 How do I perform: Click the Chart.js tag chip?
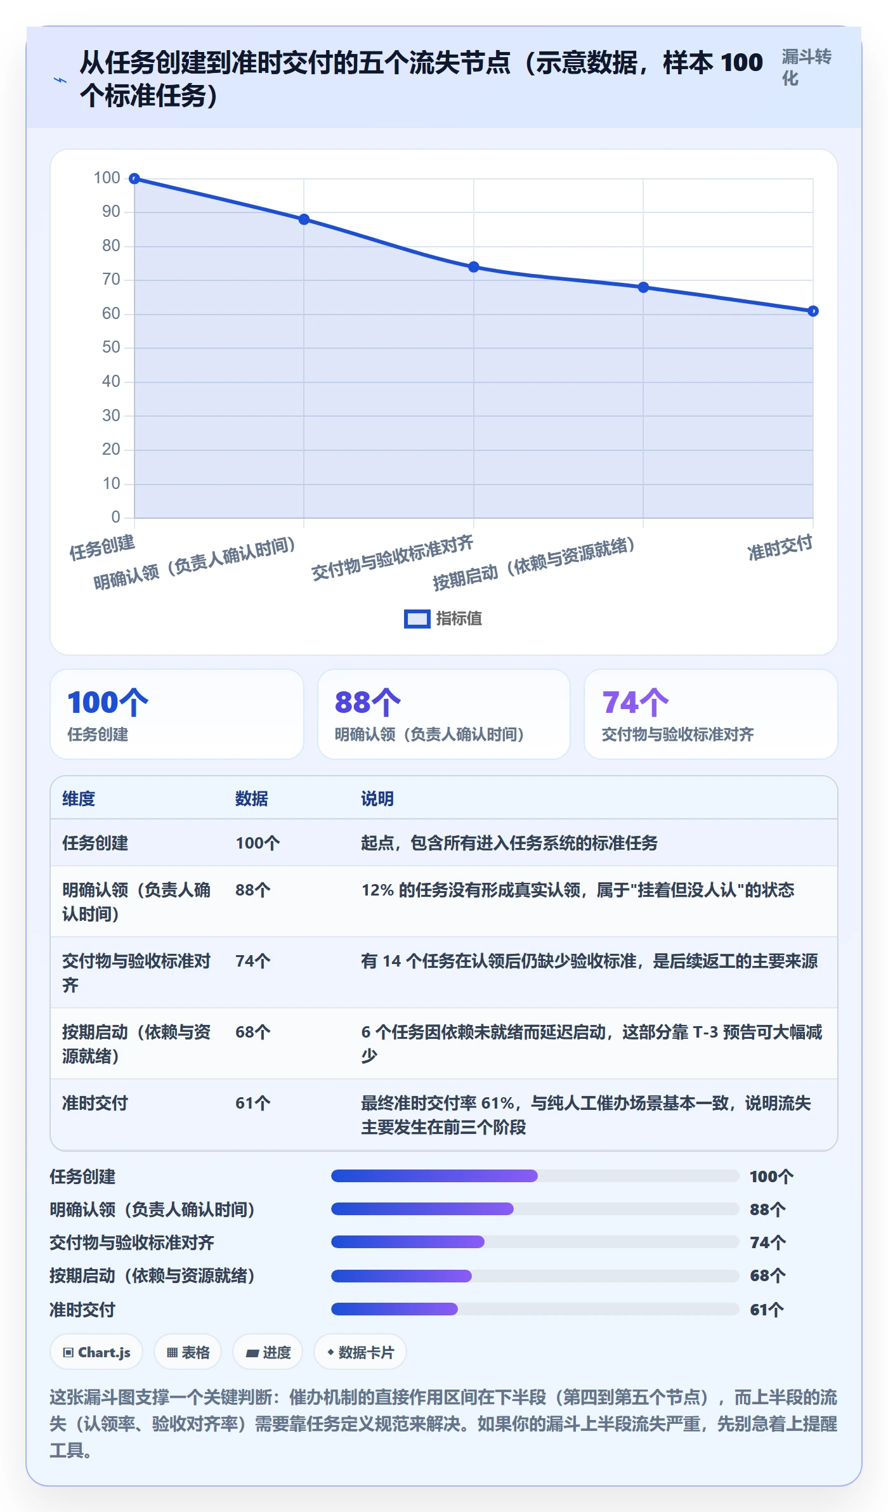pyautogui.click(x=96, y=1352)
